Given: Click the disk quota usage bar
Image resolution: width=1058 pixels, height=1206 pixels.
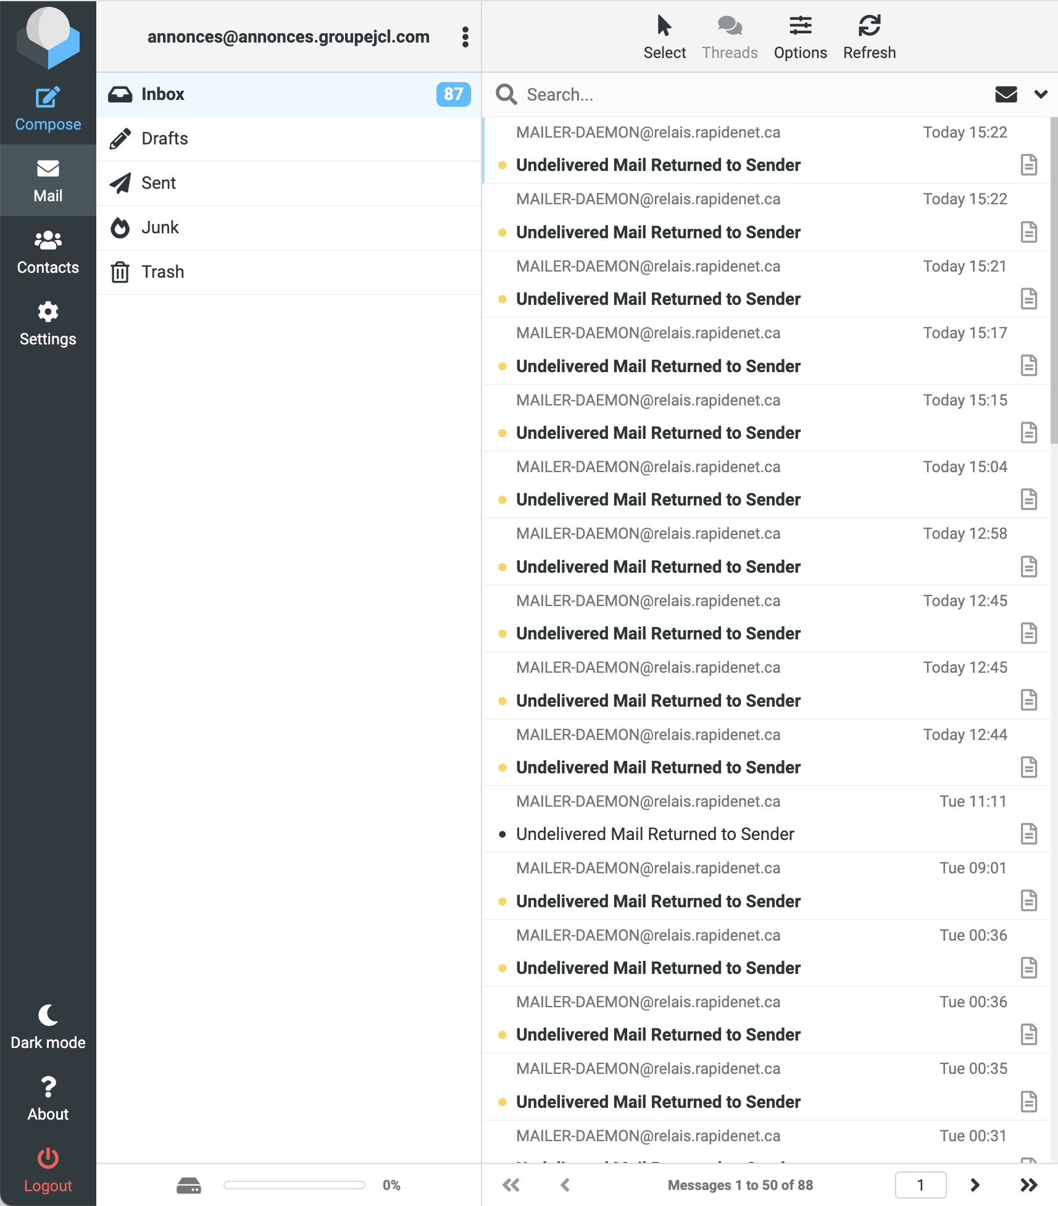Looking at the screenshot, I should click(294, 1185).
